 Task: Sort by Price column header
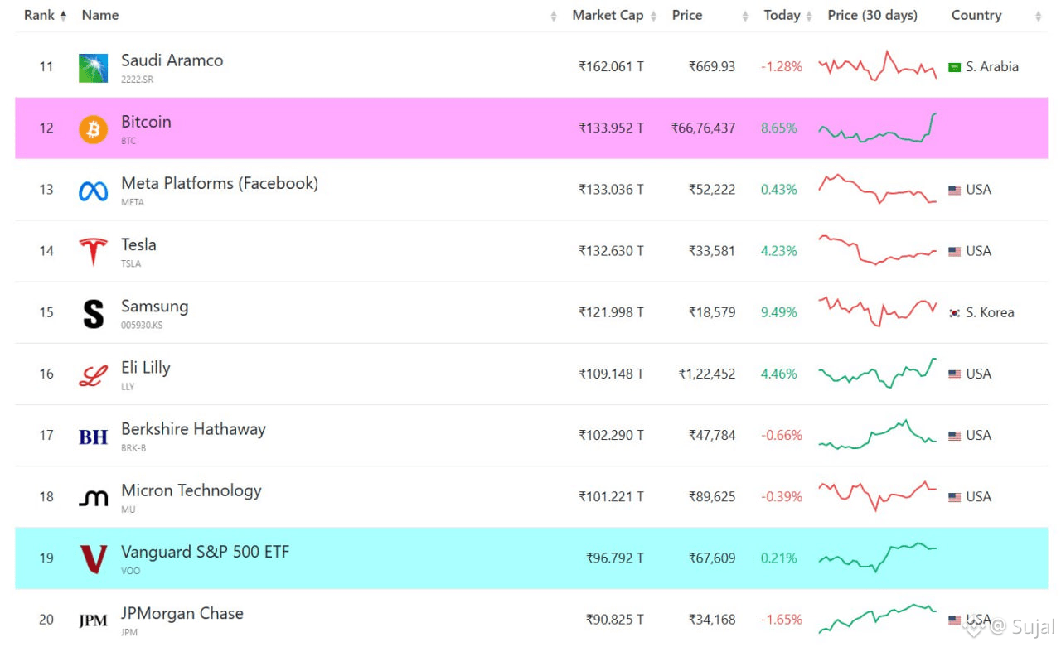687,15
